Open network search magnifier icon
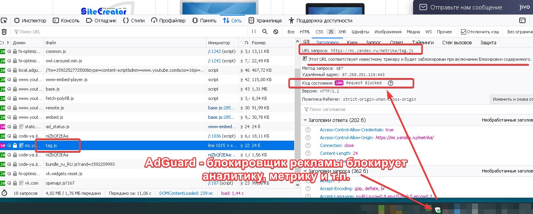This screenshot has height=214, width=533. pos(265,32)
